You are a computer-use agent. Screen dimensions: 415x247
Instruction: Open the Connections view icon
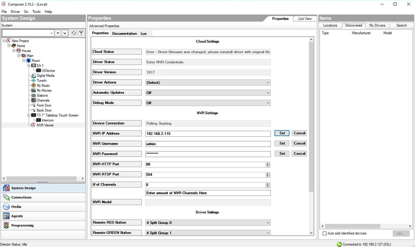[6, 198]
